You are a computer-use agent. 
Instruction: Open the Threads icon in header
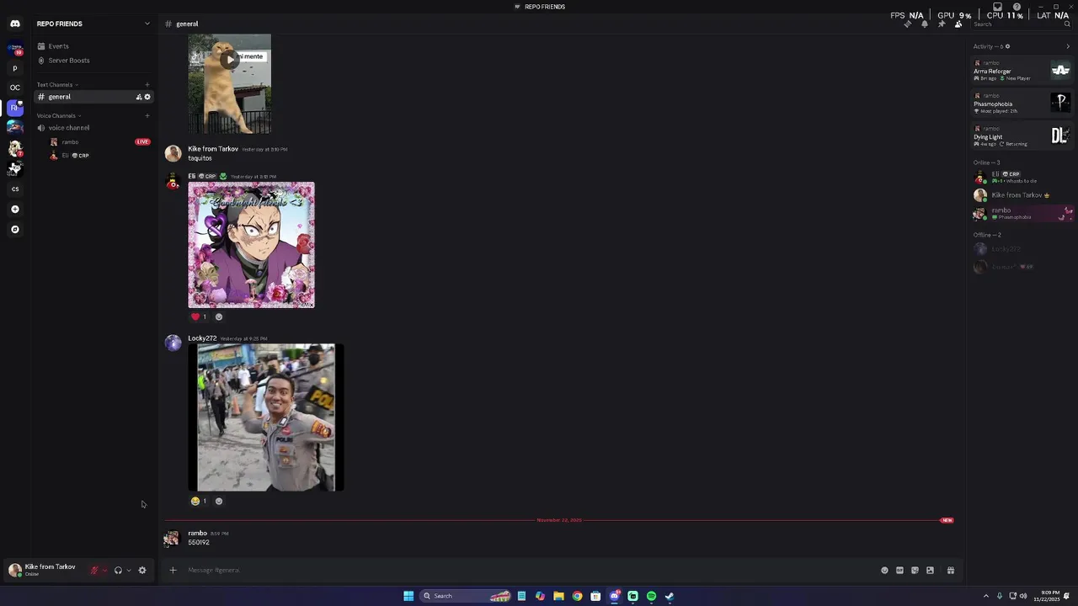point(907,24)
